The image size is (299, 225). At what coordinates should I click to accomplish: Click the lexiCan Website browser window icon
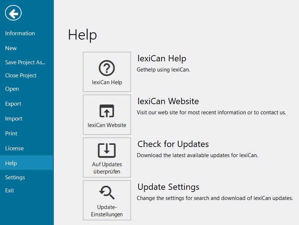pyautogui.click(x=107, y=111)
